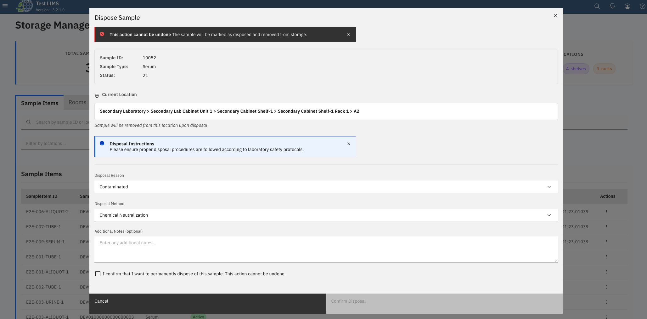Click the DEV01000000000000003 accession cell

(107, 316)
